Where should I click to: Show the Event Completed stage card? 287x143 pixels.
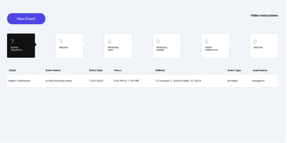(215, 46)
